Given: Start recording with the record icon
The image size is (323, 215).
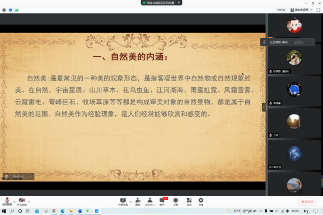Looking at the screenshot, I should [176, 202].
